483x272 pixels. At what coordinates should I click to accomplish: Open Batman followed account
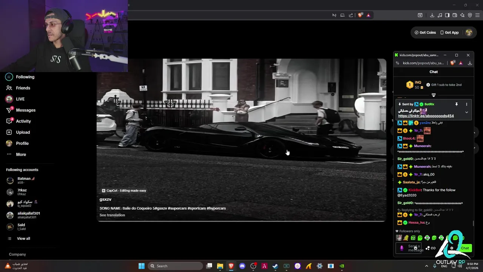click(x=21, y=180)
